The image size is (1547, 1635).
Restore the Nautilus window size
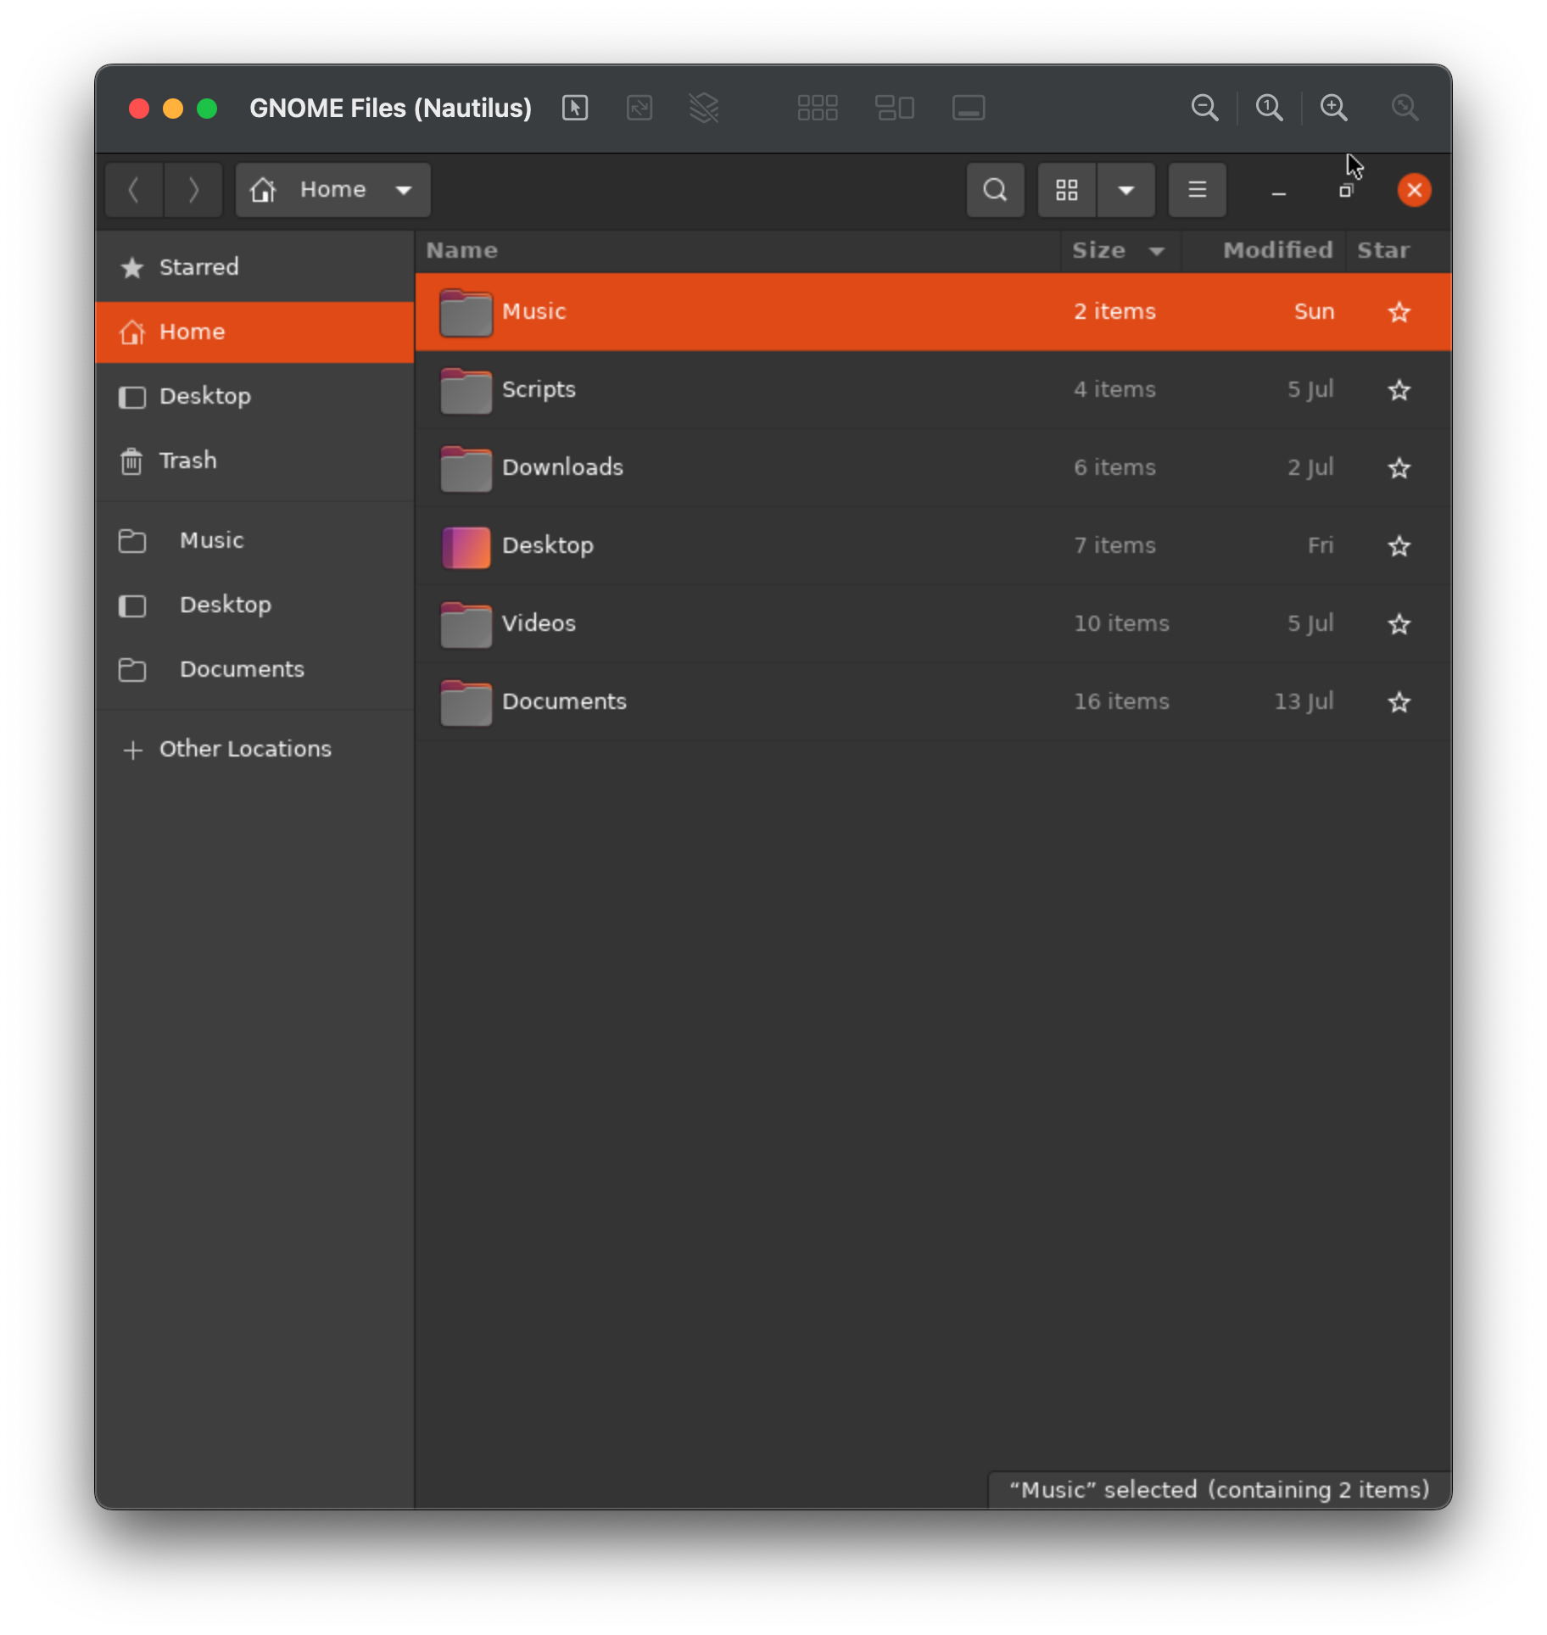click(x=1346, y=190)
